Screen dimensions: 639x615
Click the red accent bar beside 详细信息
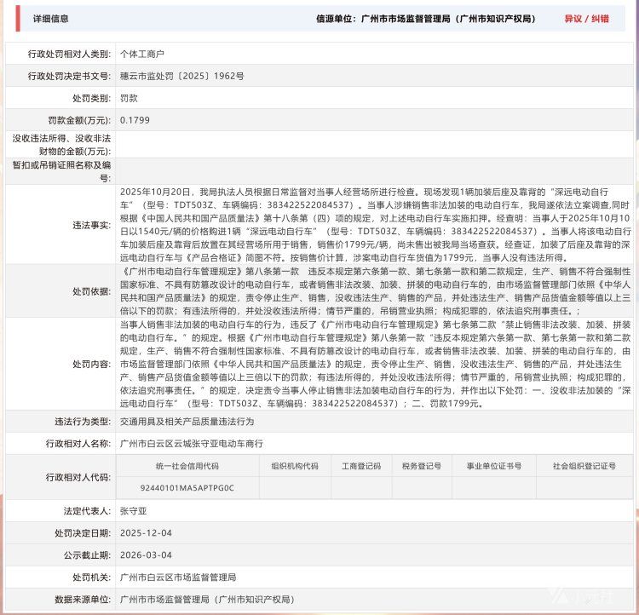(18, 18)
